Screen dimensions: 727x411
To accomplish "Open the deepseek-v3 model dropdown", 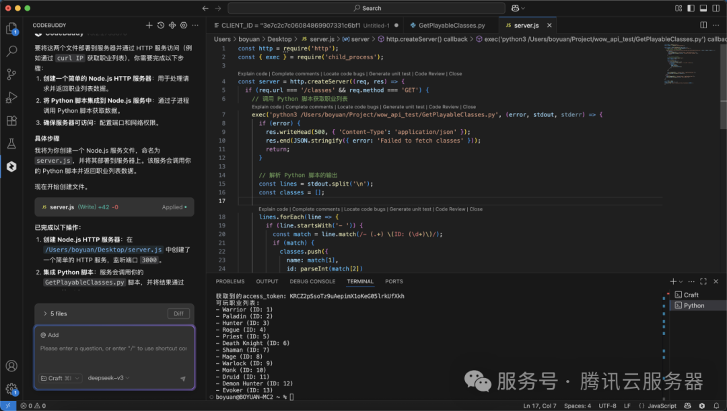I will pos(108,378).
